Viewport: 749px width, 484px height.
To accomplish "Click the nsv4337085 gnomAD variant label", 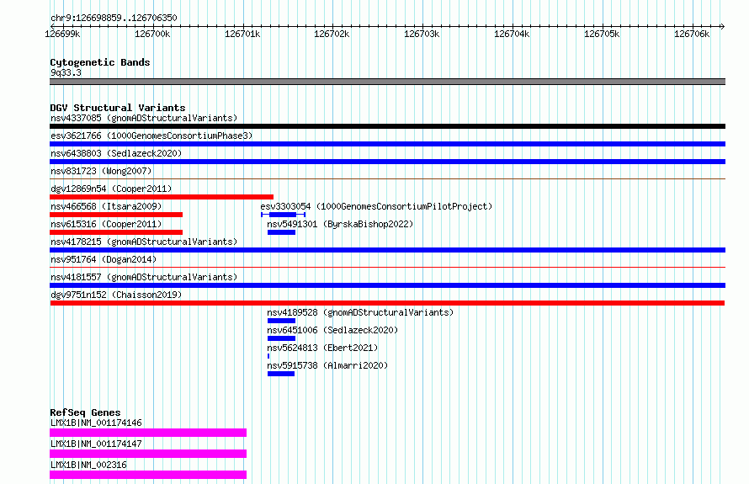I will point(144,118).
